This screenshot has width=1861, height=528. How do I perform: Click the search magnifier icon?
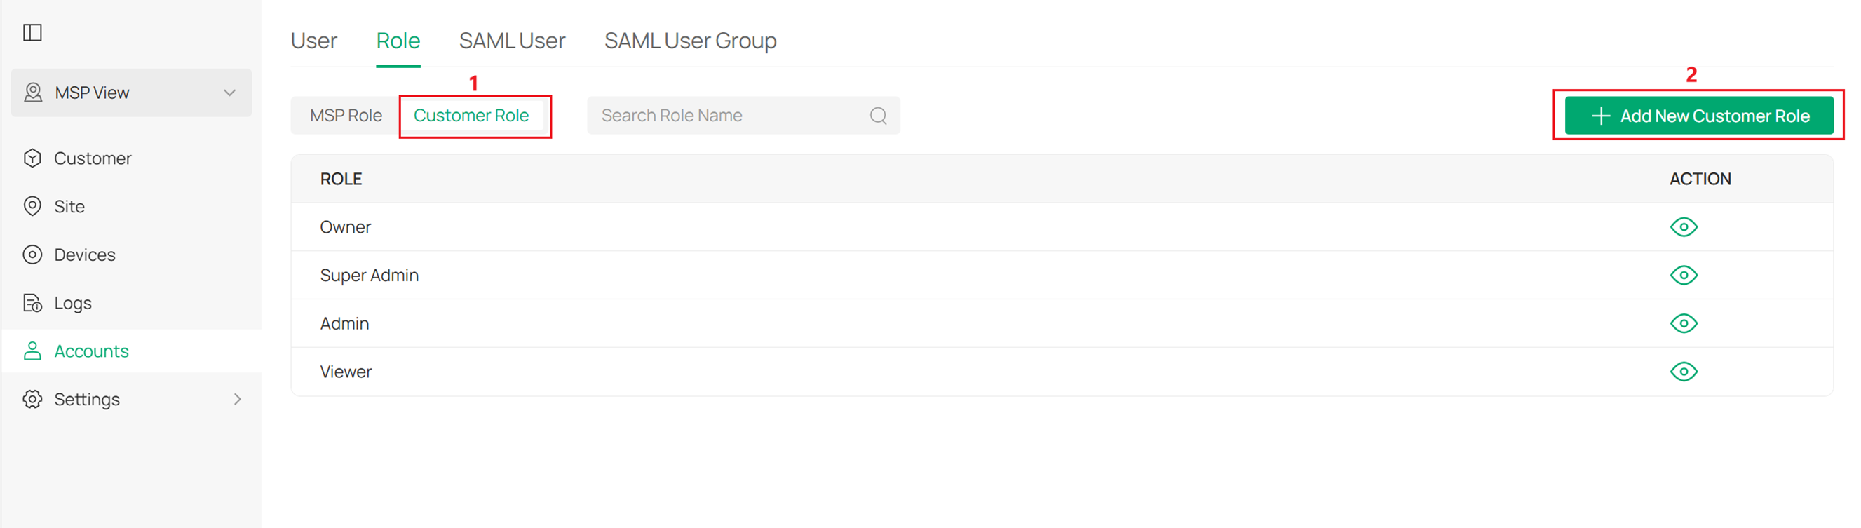point(879,116)
